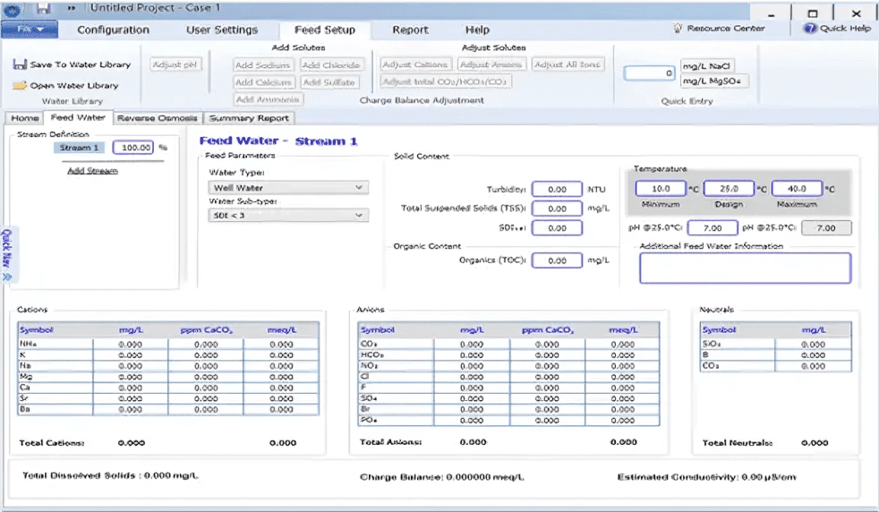Open the Help ribbon tab

point(477,30)
